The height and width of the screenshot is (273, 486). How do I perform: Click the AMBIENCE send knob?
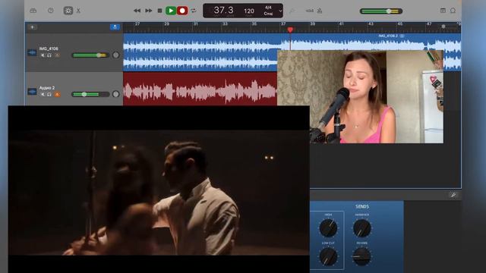tap(362, 227)
